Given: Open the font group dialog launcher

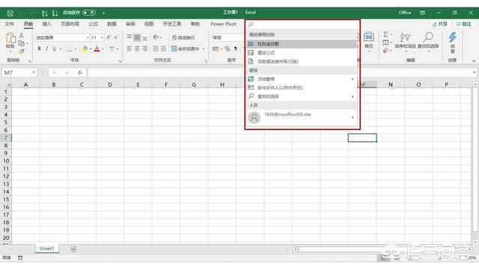Looking at the screenshot, I should pyautogui.click(x=120, y=61).
